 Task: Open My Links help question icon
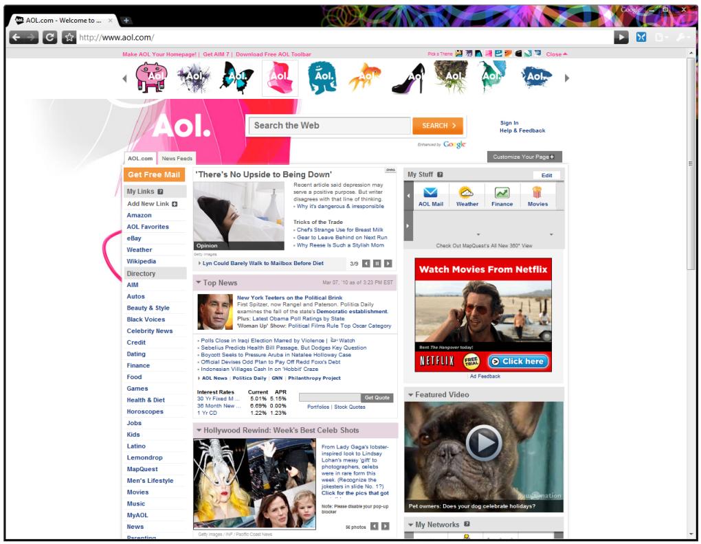click(x=160, y=192)
